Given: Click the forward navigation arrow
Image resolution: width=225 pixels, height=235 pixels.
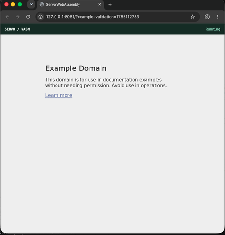Looking at the screenshot, I should (18, 17).
